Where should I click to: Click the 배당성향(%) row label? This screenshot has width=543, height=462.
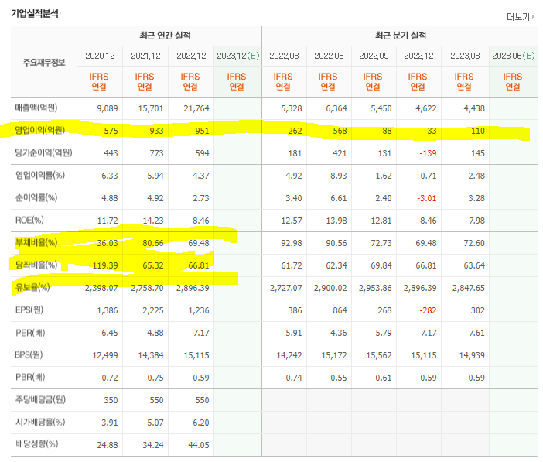[36, 444]
